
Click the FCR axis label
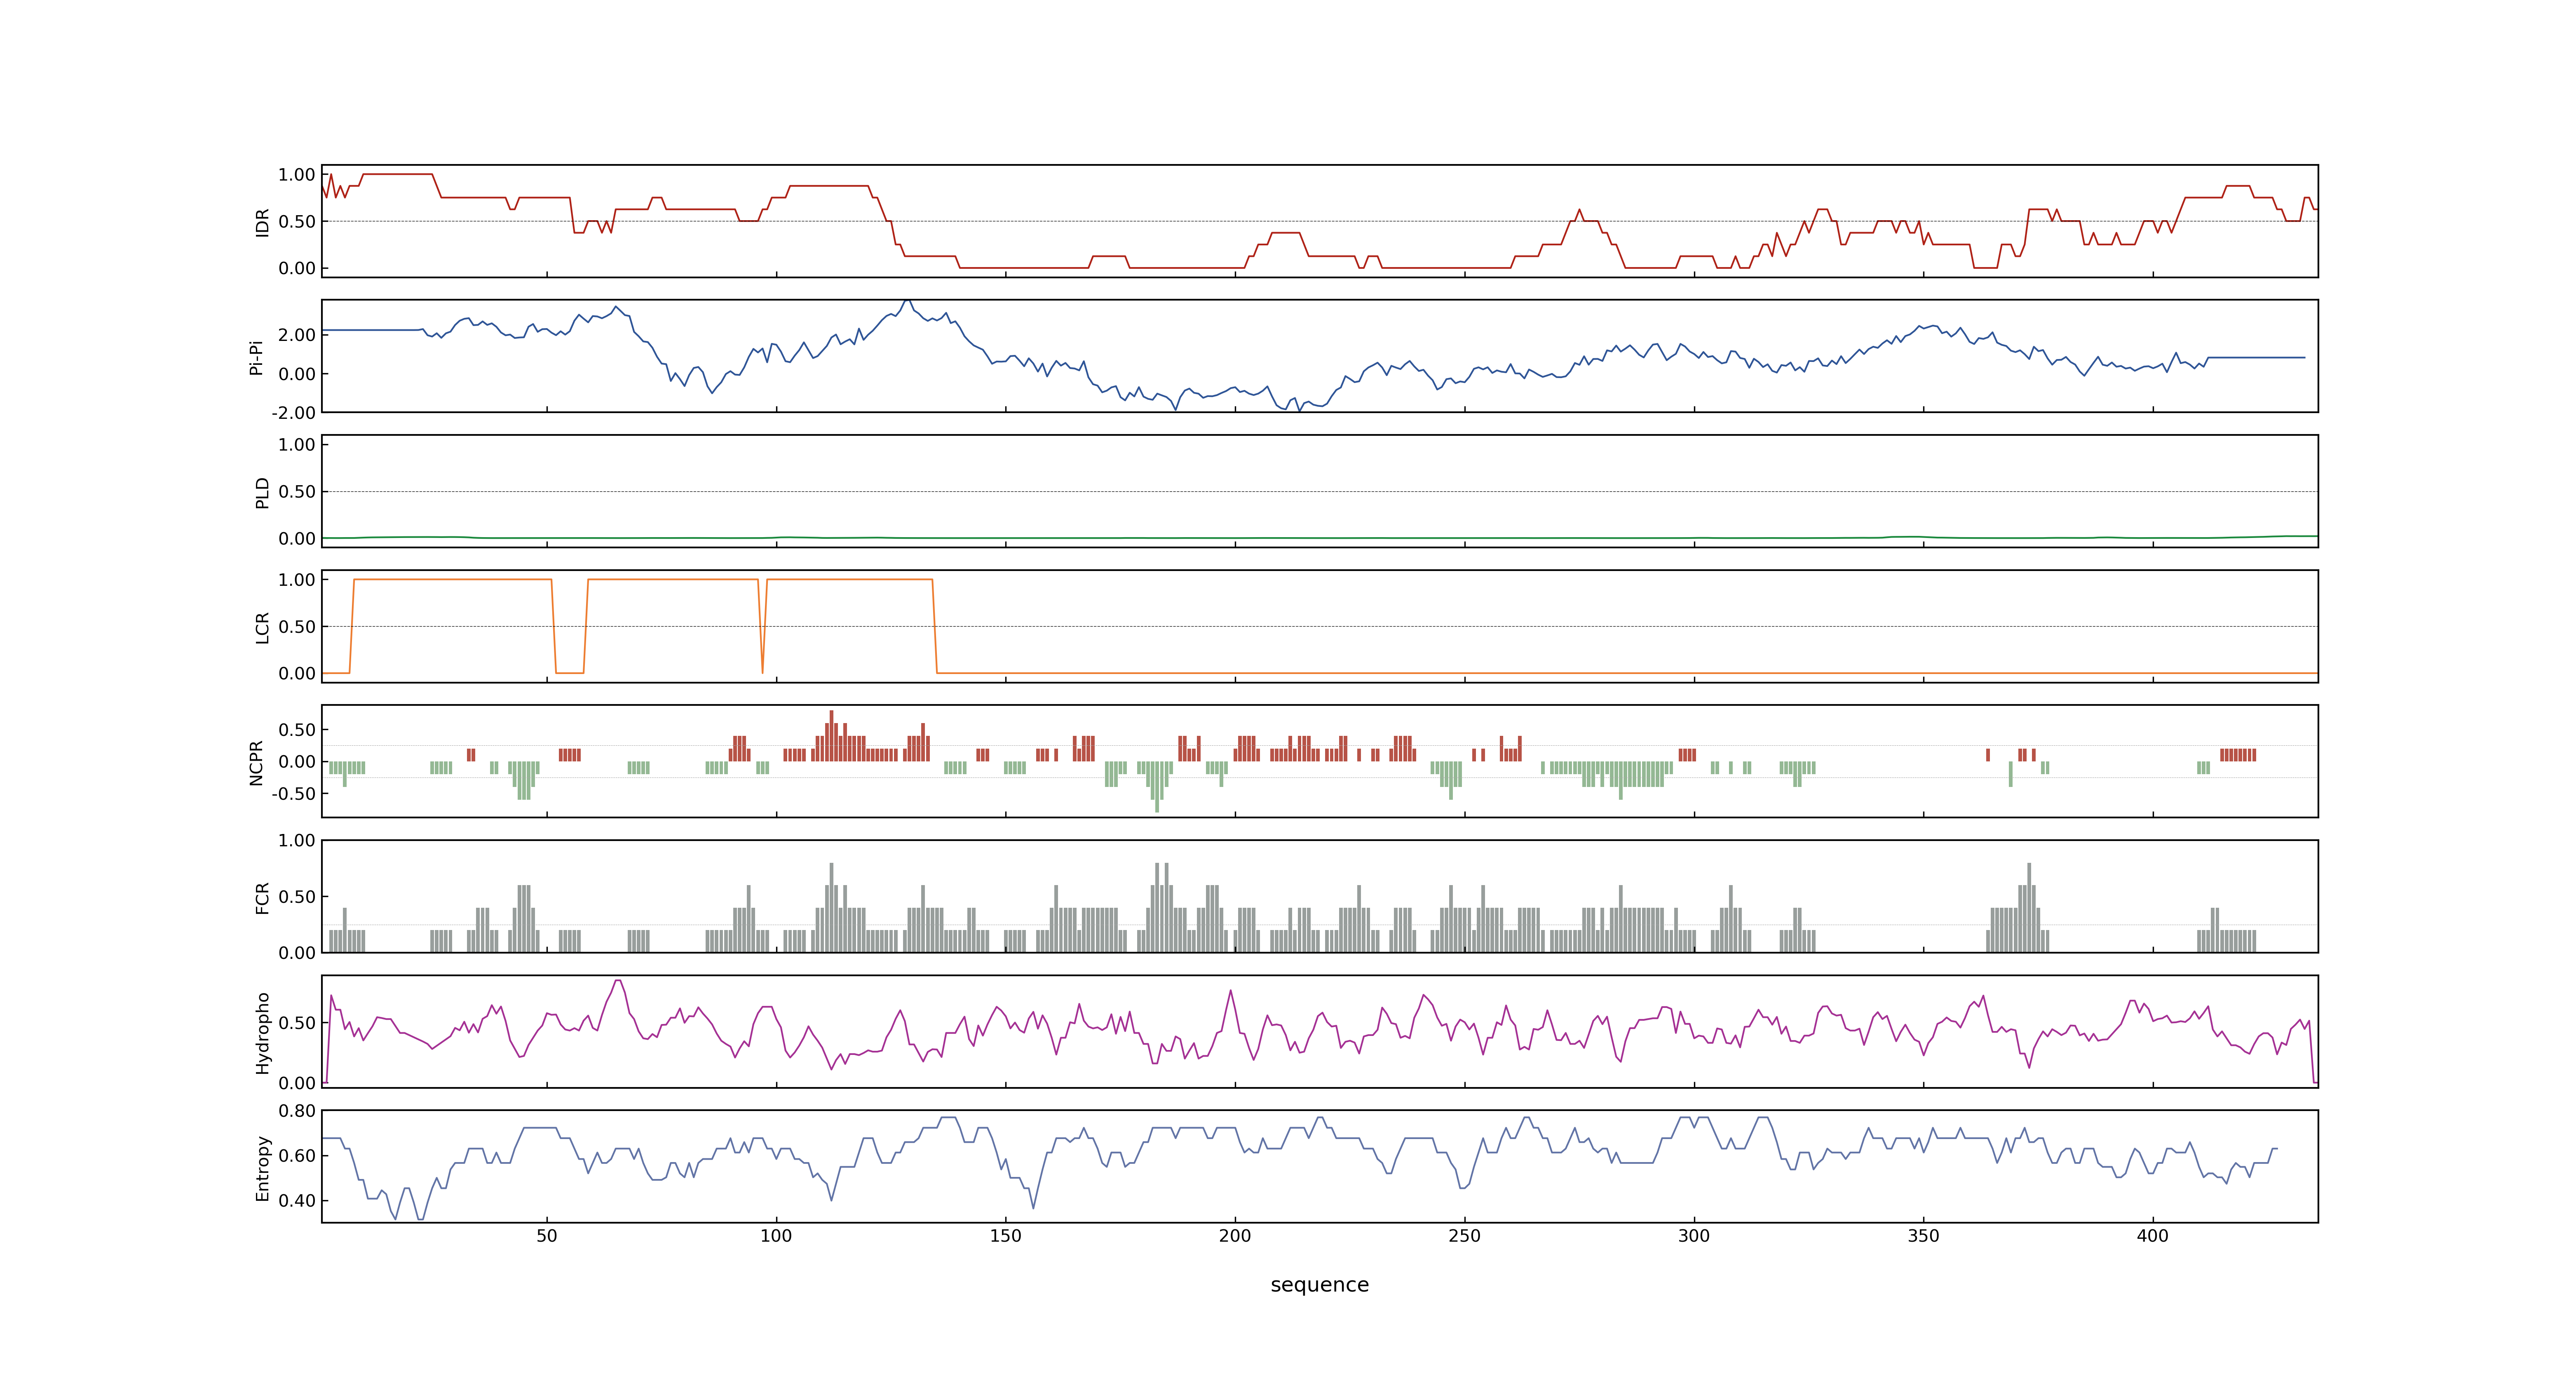click(262, 897)
